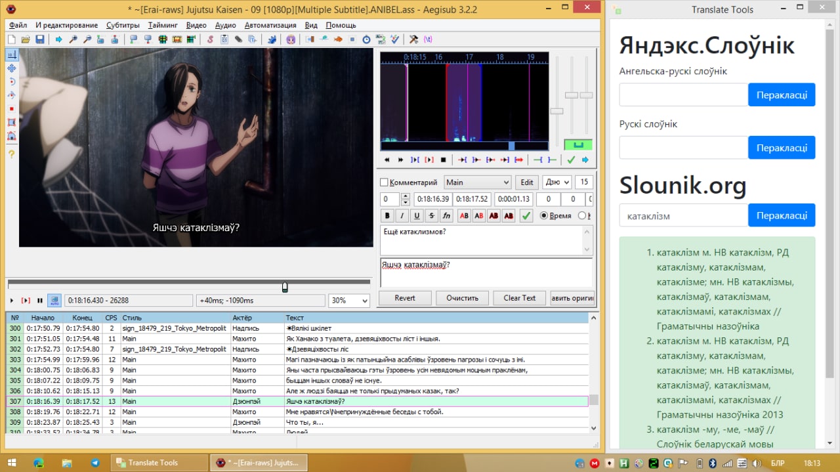Open the Видео menu
Viewport: 840px width, 472px height.
click(x=196, y=25)
